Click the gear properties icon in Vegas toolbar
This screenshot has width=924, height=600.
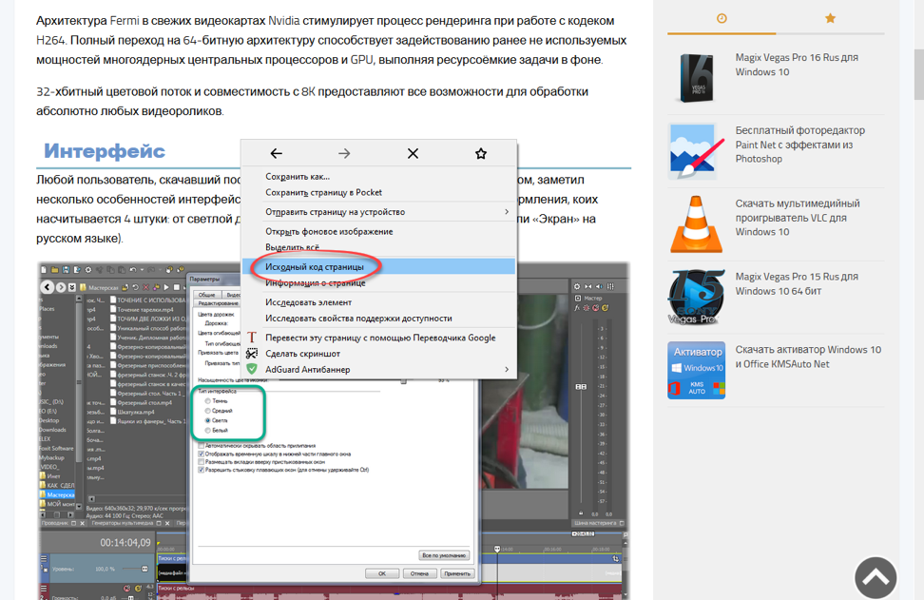pos(88,270)
